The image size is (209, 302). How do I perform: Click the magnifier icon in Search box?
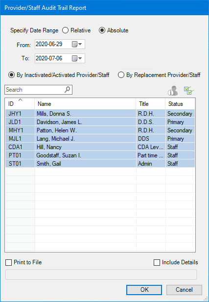pyautogui.click(x=67, y=90)
